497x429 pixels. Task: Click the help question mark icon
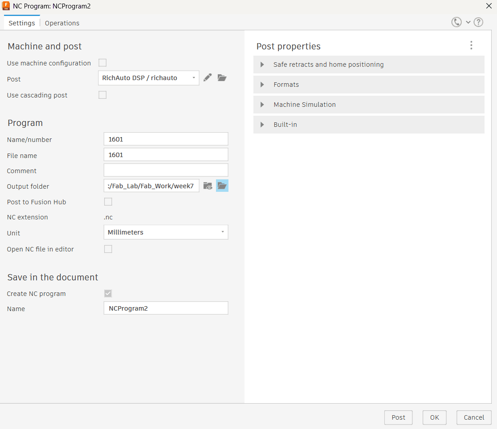click(x=478, y=22)
